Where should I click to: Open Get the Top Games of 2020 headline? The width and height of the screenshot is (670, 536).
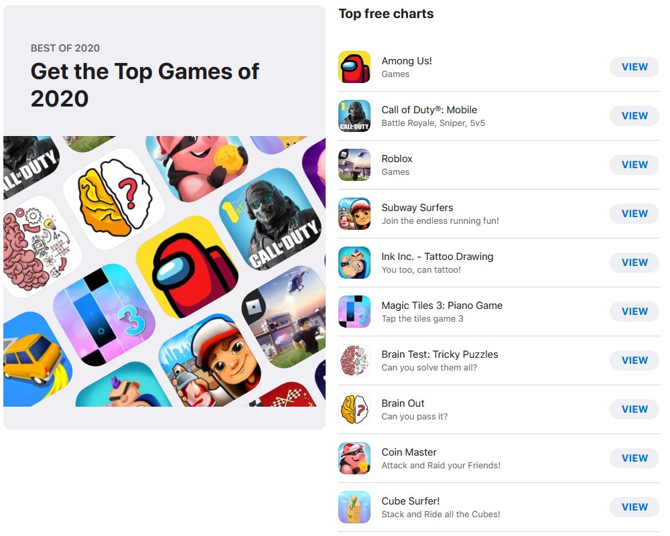tap(145, 85)
